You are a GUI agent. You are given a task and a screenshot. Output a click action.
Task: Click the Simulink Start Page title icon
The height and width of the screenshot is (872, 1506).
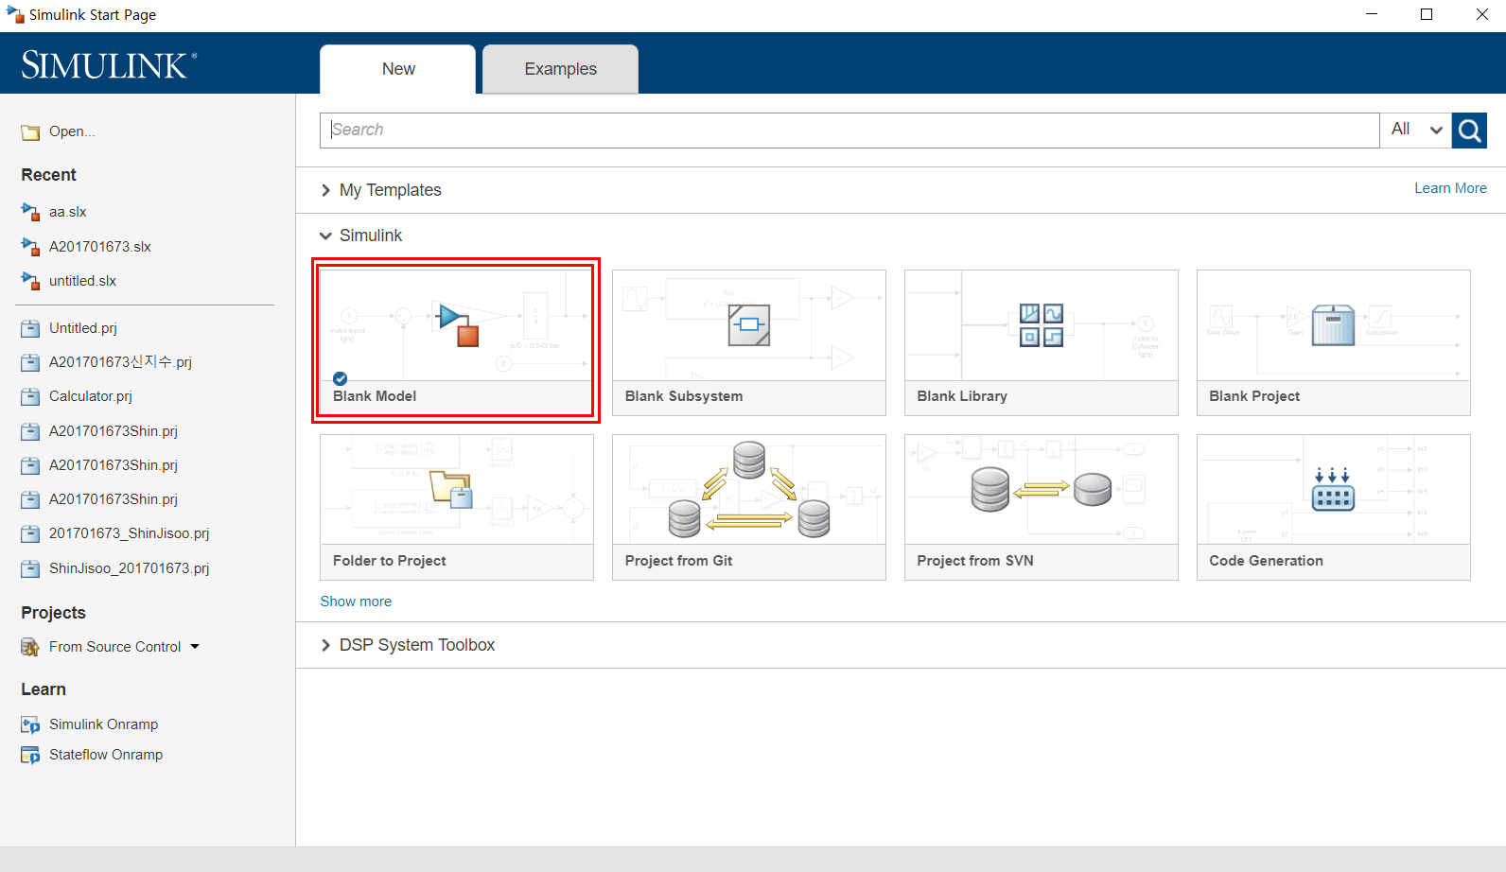pos(15,14)
